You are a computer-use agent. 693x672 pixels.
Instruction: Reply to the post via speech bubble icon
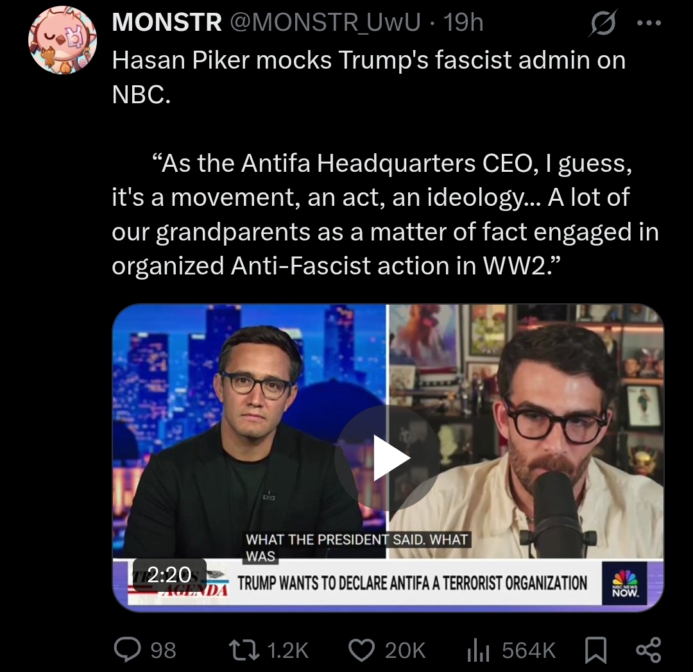click(x=127, y=650)
